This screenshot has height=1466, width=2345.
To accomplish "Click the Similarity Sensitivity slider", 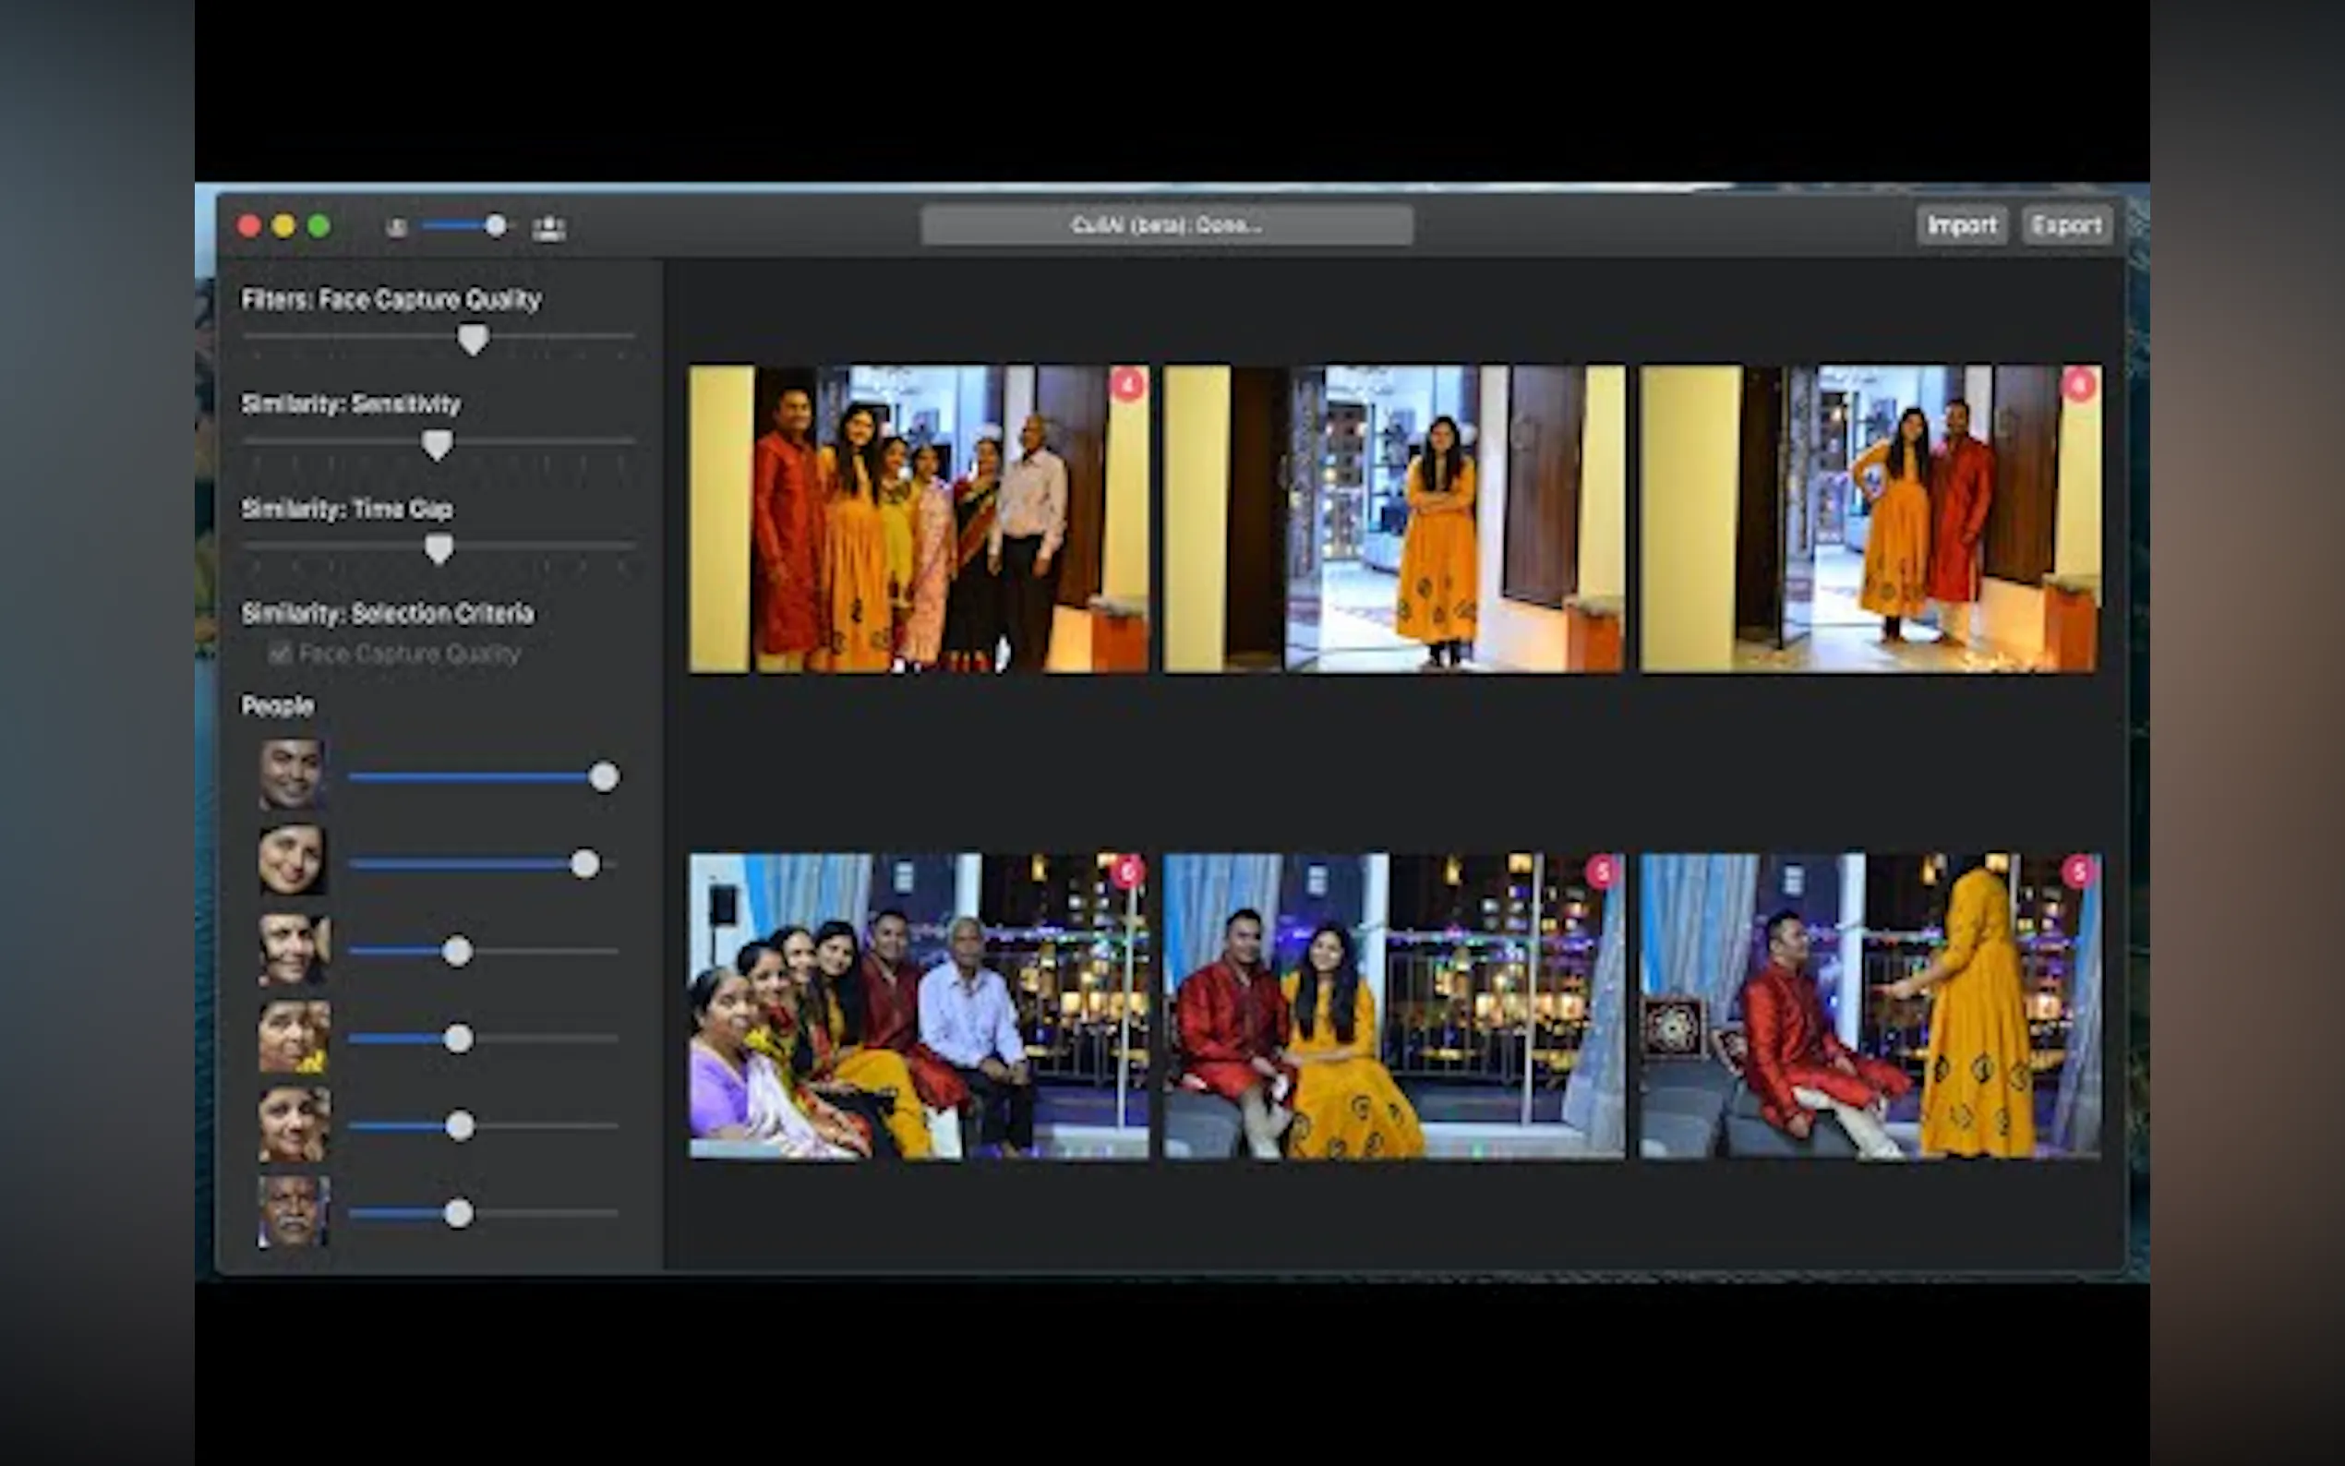I will 438,444.
